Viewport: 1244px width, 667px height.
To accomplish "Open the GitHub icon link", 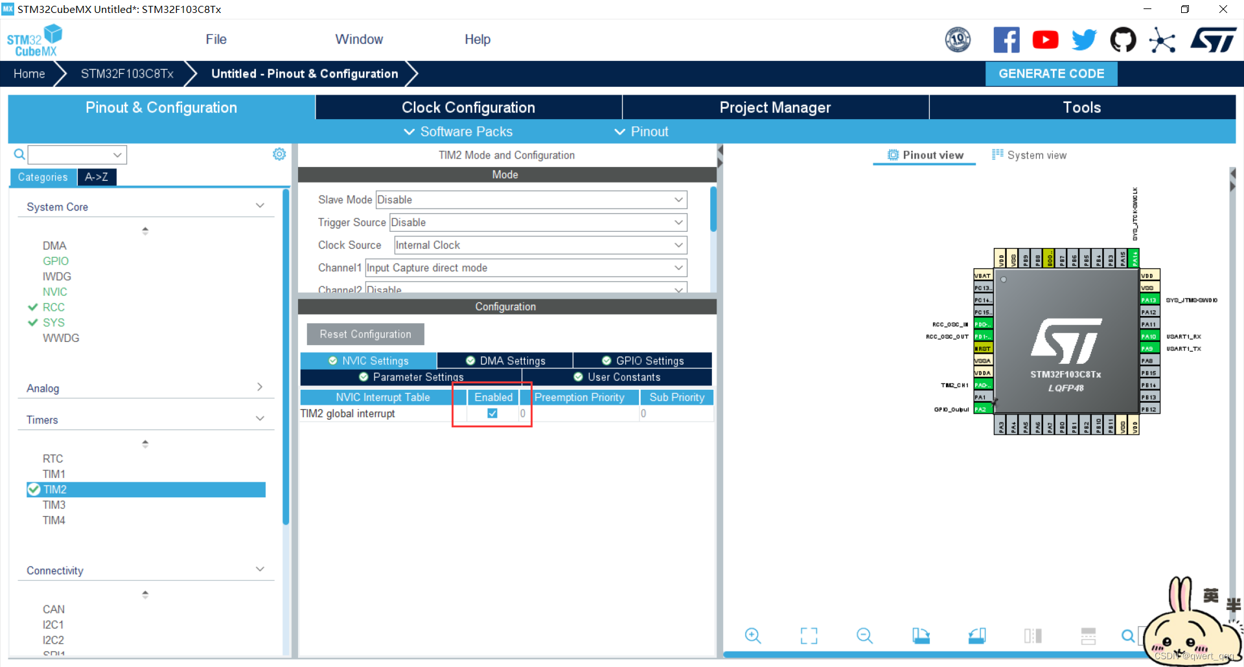I will pyautogui.click(x=1123, y=40).
